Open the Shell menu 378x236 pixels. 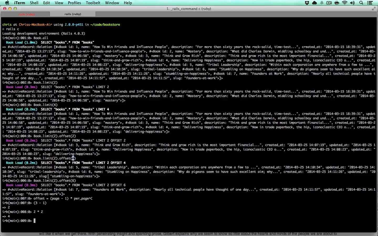point(34,3)
